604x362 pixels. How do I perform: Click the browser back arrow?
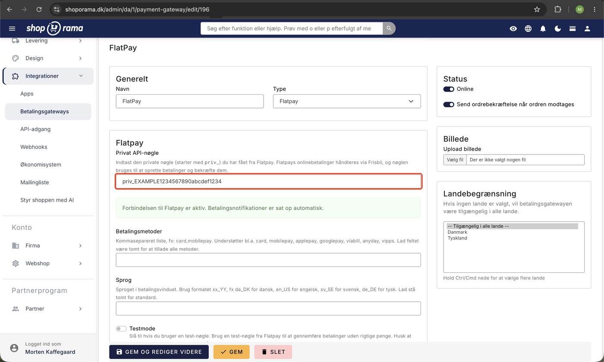(x=9, y=9)
